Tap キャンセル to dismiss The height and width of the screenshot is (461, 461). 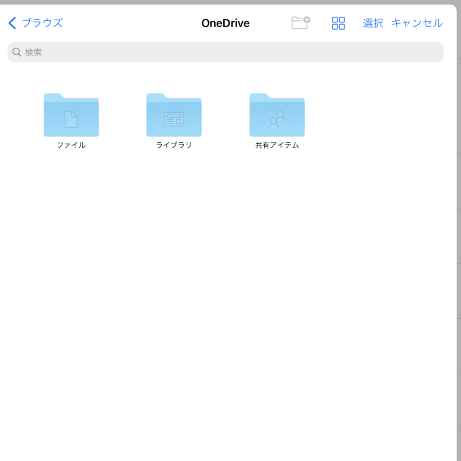coord(417,23)
